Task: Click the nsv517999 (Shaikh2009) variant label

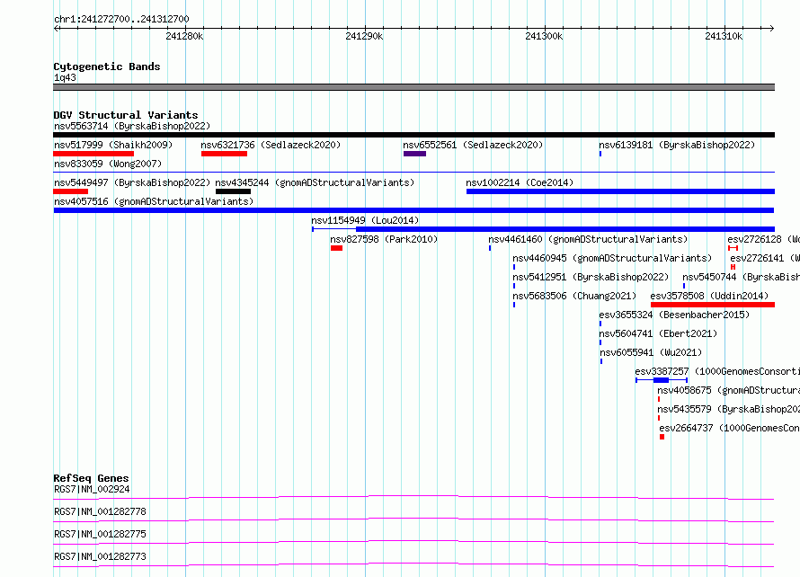Action: point(113,145)
